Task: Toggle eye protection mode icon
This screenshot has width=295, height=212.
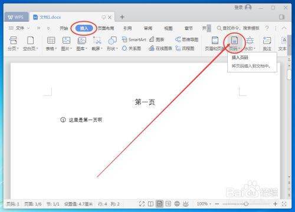Action: tap(186, 204)
